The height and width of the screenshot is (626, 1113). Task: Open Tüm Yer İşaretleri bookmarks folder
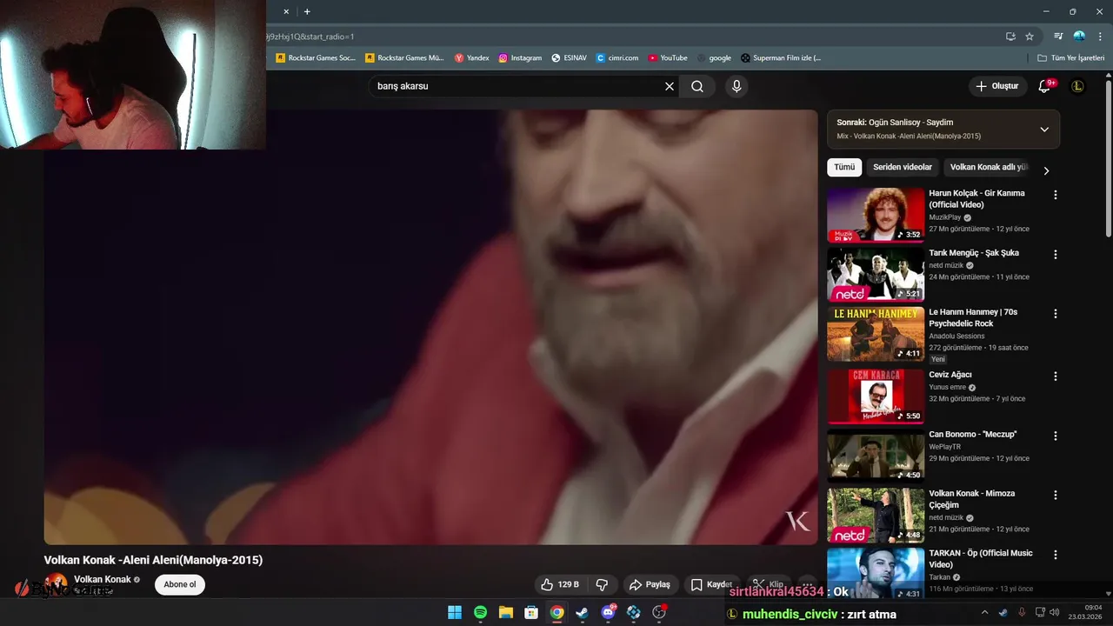coord(1071,58)
